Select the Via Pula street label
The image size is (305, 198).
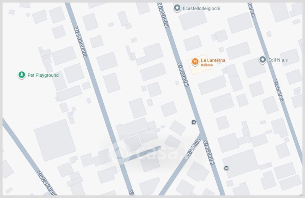click(193, 147)
